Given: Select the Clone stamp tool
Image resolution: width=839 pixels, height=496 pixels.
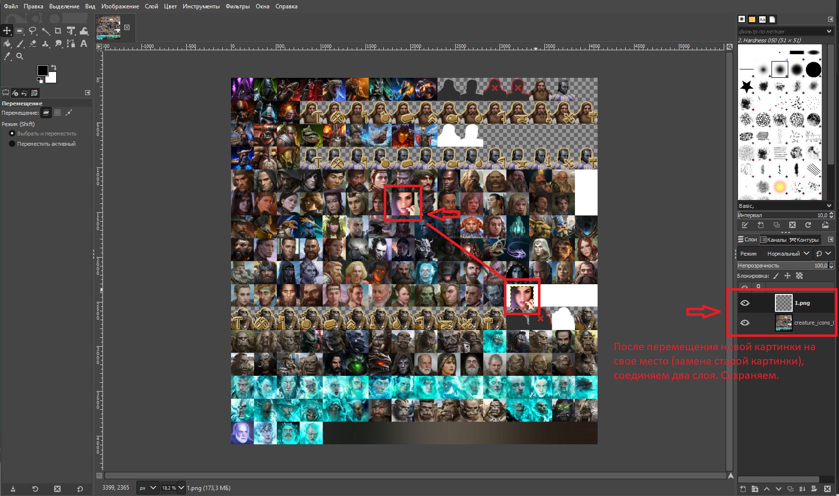Looking at the screenshot, I should pos(45,43).
